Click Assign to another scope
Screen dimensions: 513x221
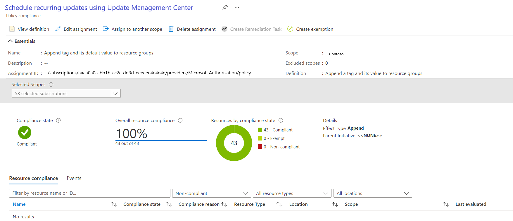(132, 29)
